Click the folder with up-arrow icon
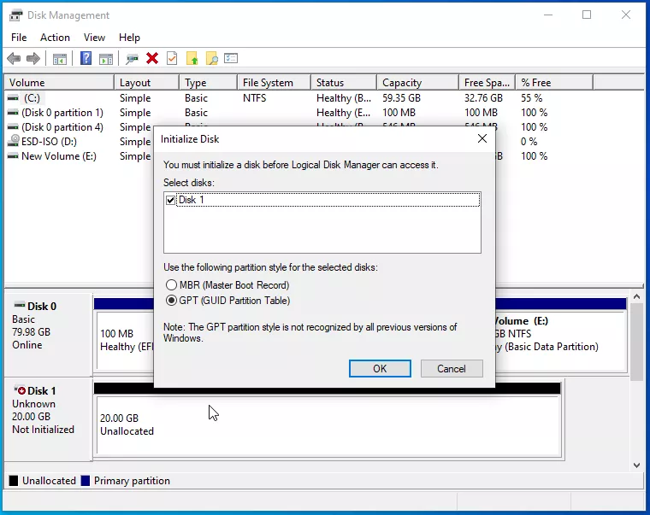 [192, 59]
